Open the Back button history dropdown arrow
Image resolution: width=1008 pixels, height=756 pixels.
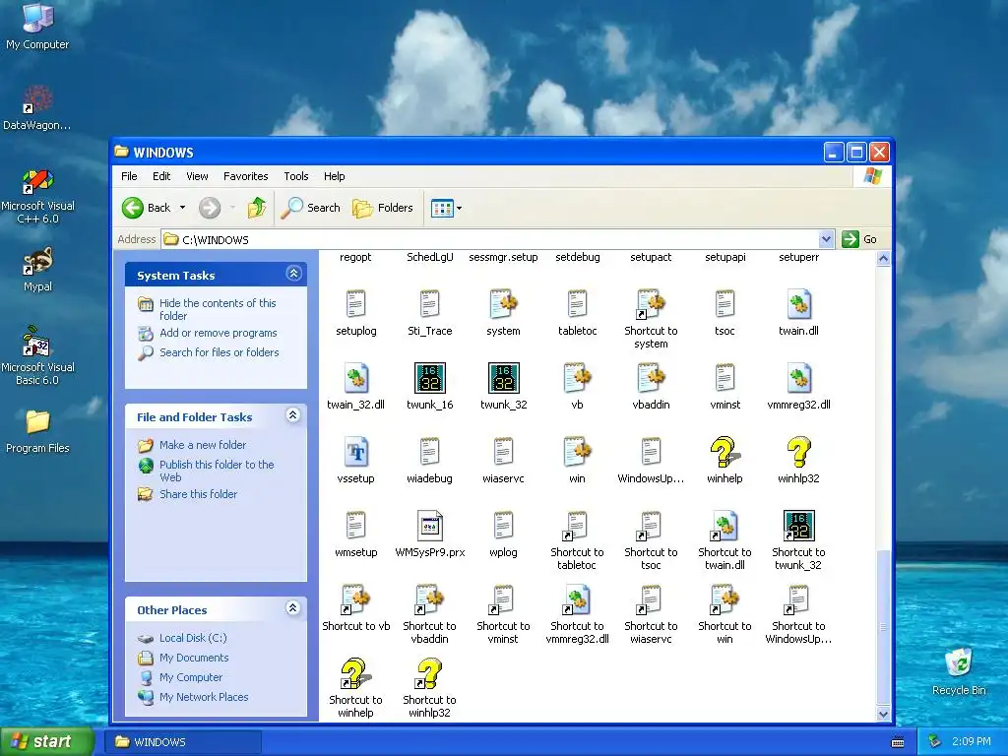click(182, 208)
